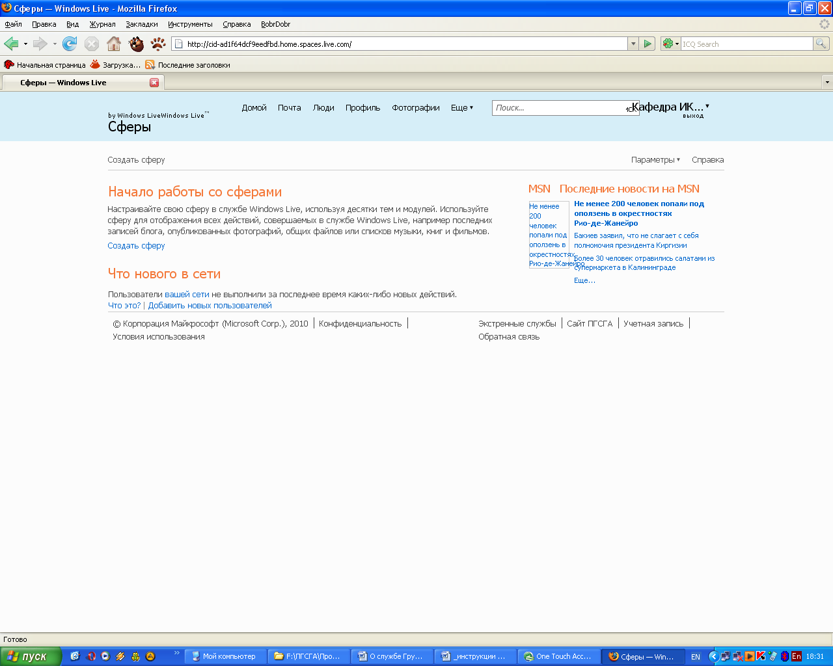Show more quick launch items chevron
The height and width of the screenshot is (666, 833).
pyautogui.click(x=176, y=653)
